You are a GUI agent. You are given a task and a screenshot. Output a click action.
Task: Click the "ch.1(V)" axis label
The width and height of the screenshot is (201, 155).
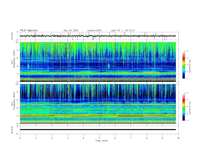pos(12,36)
